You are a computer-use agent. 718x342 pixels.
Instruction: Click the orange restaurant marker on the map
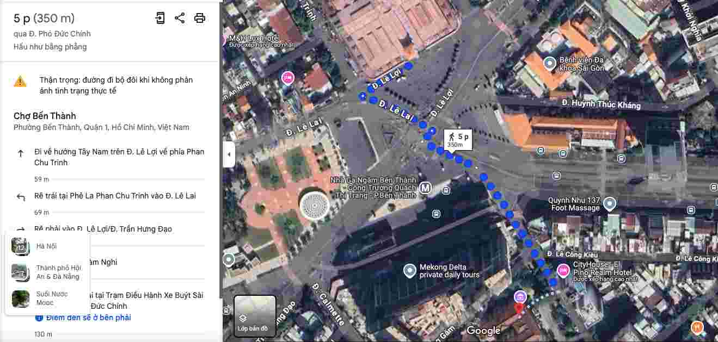[697, 327]
